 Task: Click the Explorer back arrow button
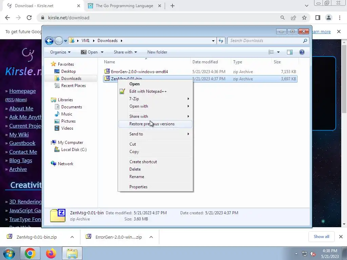pos(49,41)
